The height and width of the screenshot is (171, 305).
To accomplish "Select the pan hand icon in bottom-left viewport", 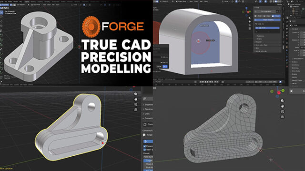I will [x=136, y=99].
